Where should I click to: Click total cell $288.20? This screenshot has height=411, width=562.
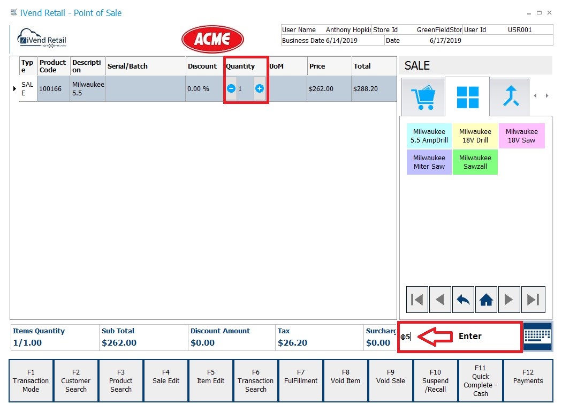[x=374, y=88]
